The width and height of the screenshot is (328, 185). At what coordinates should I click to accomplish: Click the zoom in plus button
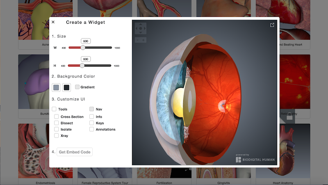143,40
